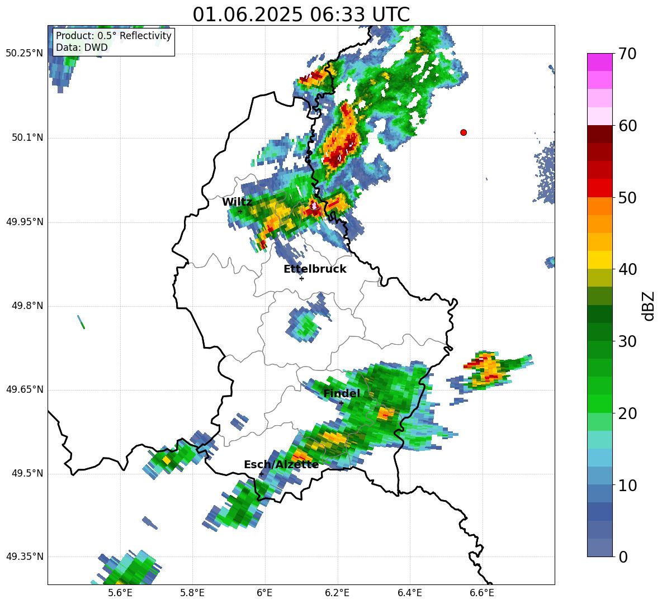Select the Findel city label
This screenshot has height=604, width=662.
pyautogui.click(x=342, y=393)
